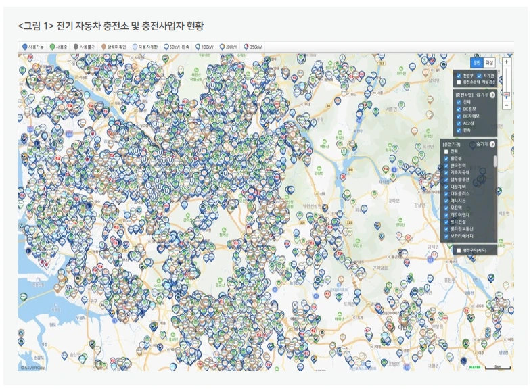The image size is (531, 390).
Task: Toggle the DC콤보 charger type checkbox
Action: click(x=459, y=109)
